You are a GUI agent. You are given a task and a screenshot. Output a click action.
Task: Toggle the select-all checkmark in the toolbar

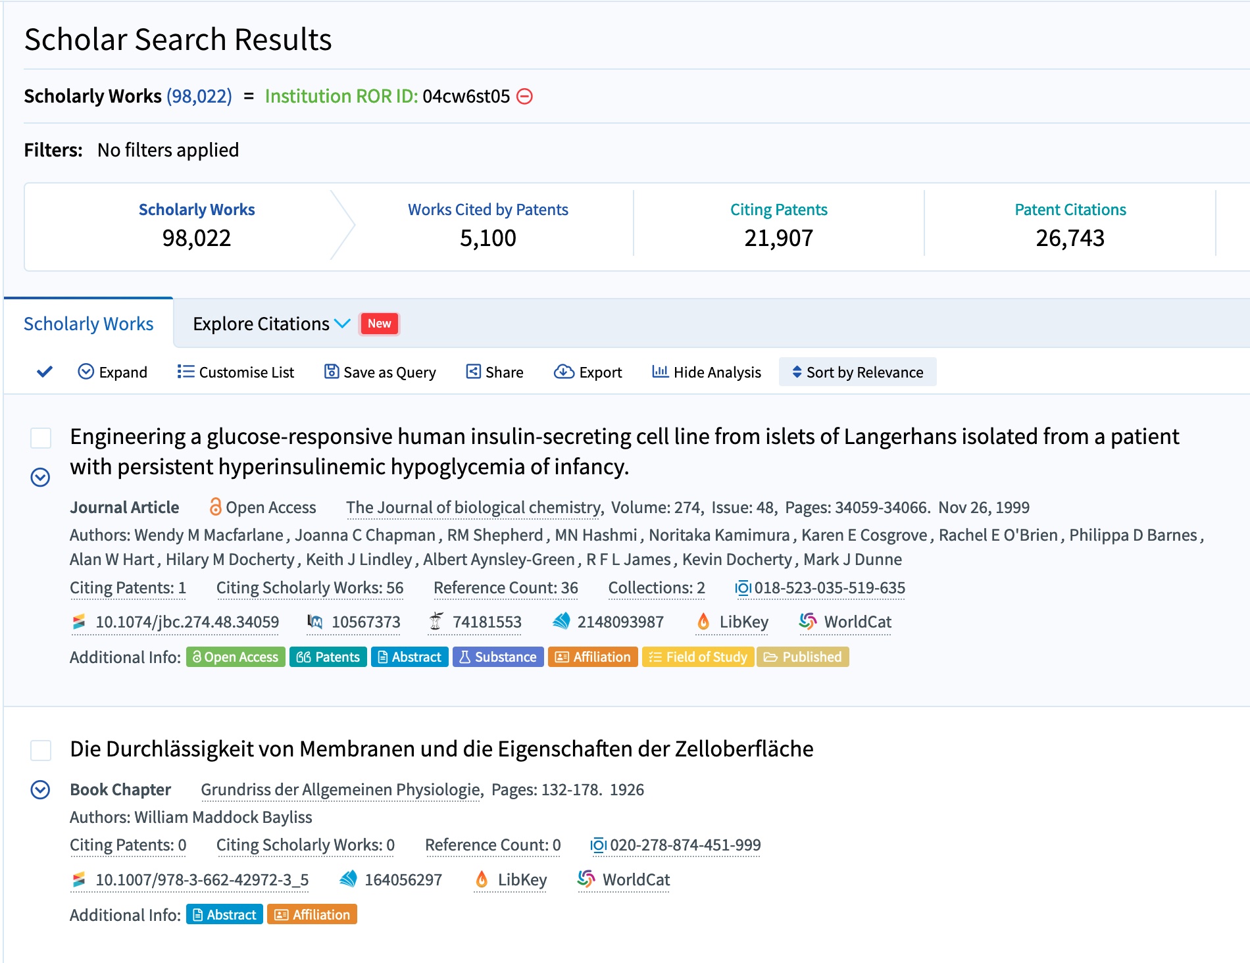(45, 372)
